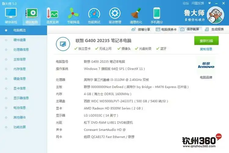Open the 论坛 forum link
The height and width of the screenshot is (153, 229).
[x=186, y=3]
